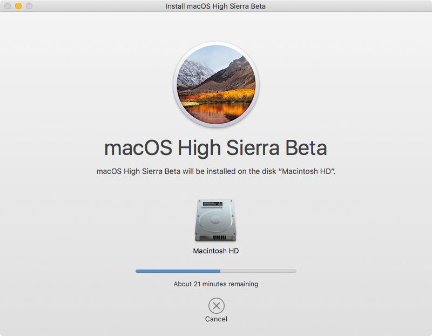Minimize the installer with the yellow button
432x336 pixels.
tap(18, 6)
